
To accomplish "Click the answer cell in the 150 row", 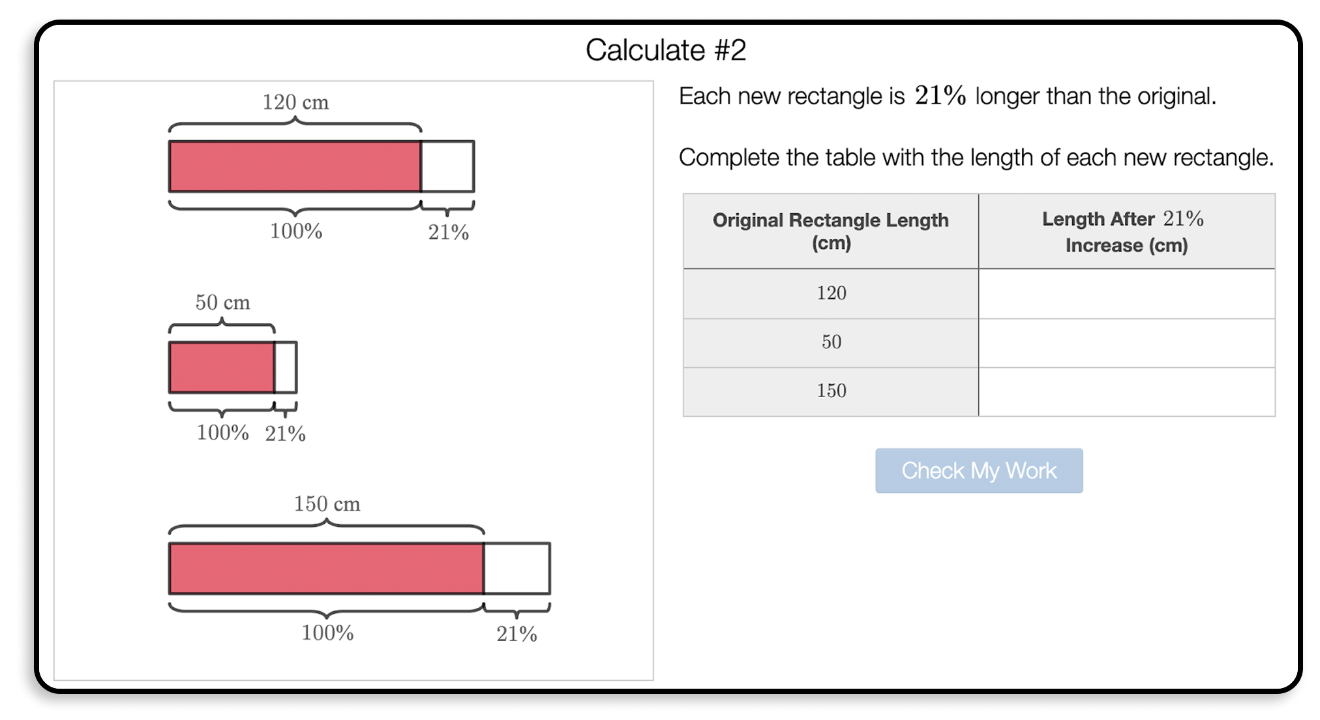I will tap(1126, 390).
